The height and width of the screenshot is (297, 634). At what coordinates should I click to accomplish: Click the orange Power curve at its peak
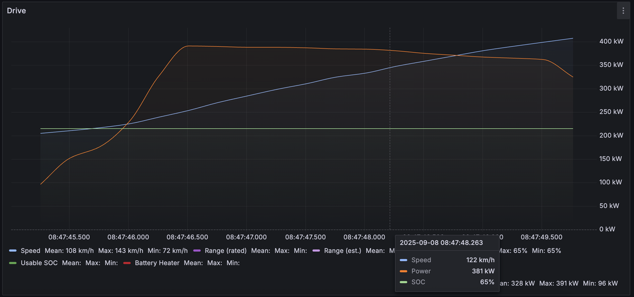tap(188, 46)
